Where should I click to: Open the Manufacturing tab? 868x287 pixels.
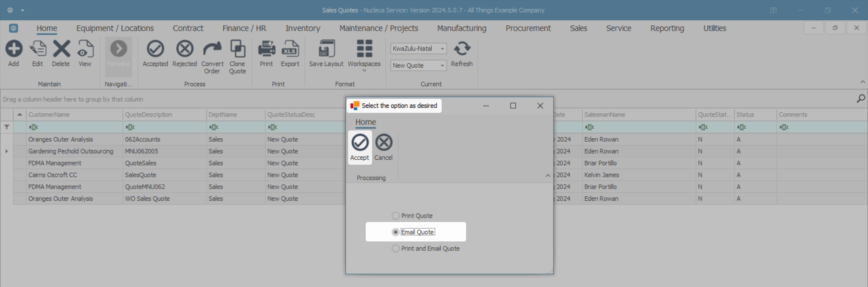(x=462, y=28)
